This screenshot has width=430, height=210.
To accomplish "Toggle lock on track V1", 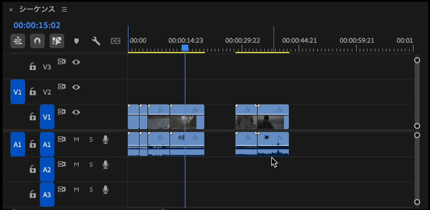I will 33,117.
